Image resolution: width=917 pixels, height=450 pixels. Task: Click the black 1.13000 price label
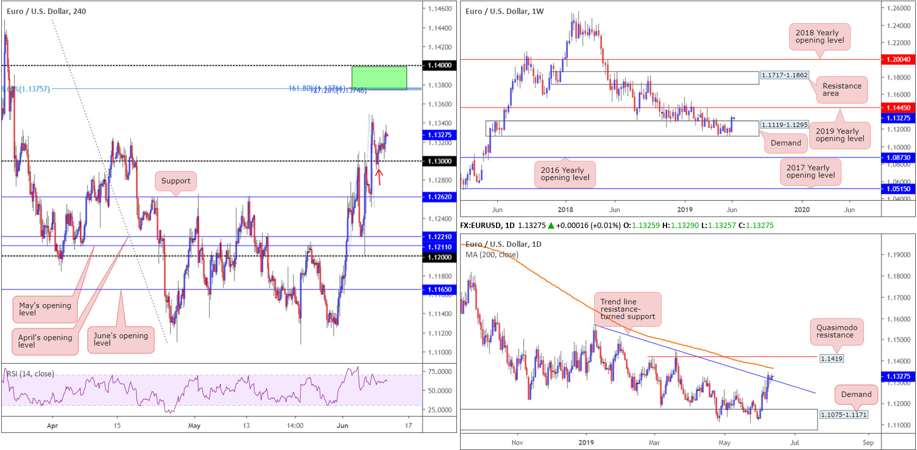coord(439,161)
